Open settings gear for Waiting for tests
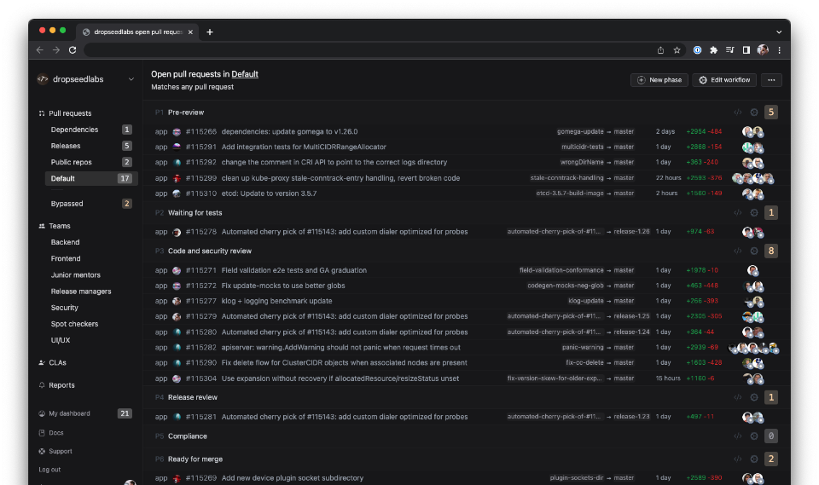The width and height of the screenshot is (819, 485). coord(754,212)
